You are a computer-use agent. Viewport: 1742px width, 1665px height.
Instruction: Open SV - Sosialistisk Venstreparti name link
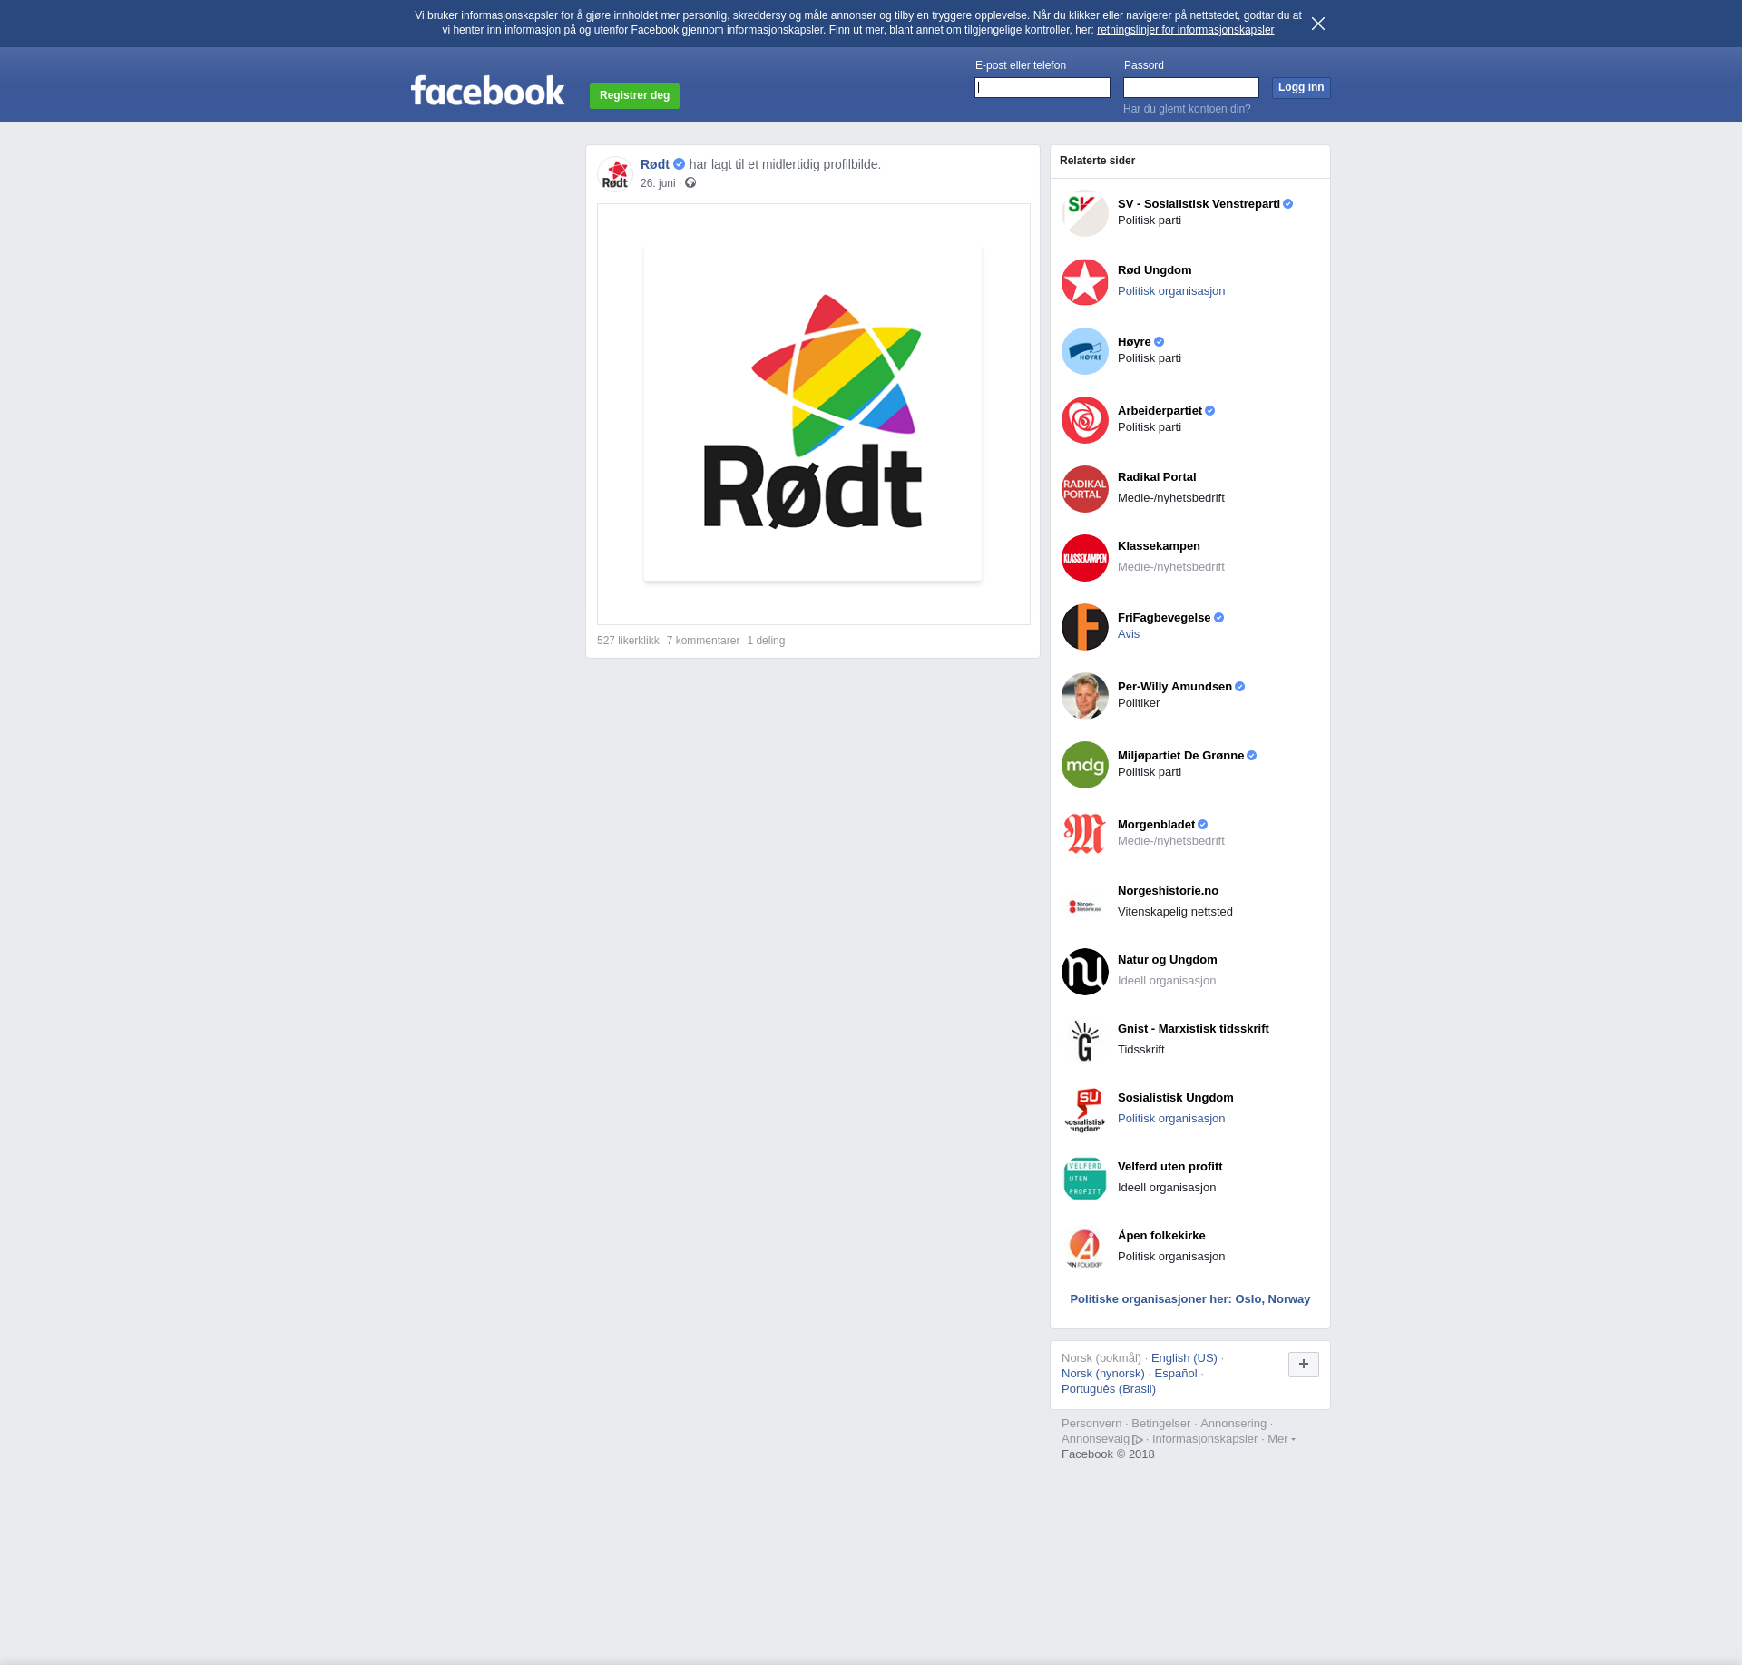tap(1199, 204)
